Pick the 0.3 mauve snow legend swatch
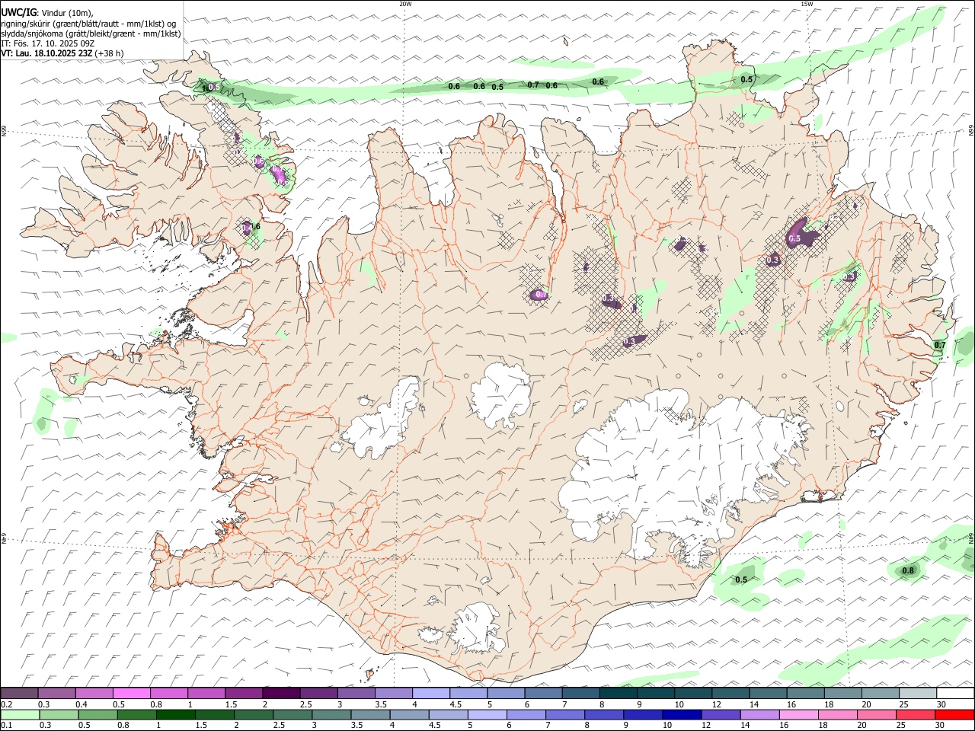The width and height of the screenshot is (975, 731). (x=56, y=693)
